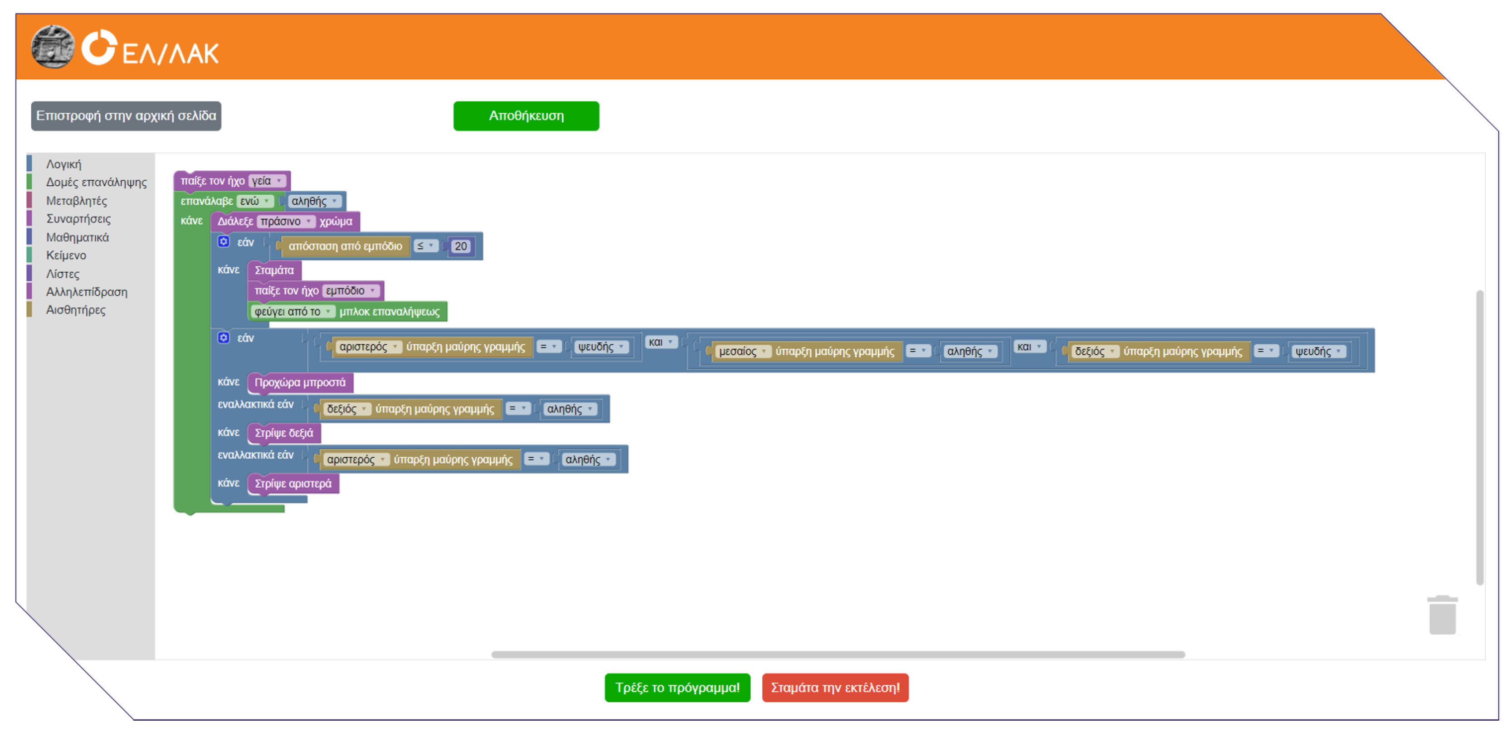Click the number 20 input field
This screenshot has width=1511, height=731.
[460, 246]
